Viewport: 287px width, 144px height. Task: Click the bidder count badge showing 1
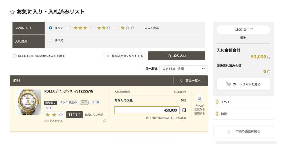click(84, 103)
